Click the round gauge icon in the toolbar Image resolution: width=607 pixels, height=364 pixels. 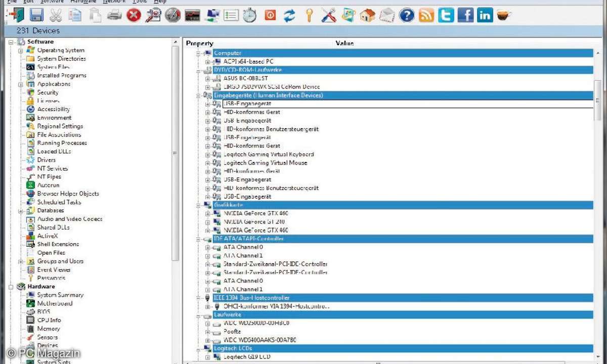(x=172, y=15)
